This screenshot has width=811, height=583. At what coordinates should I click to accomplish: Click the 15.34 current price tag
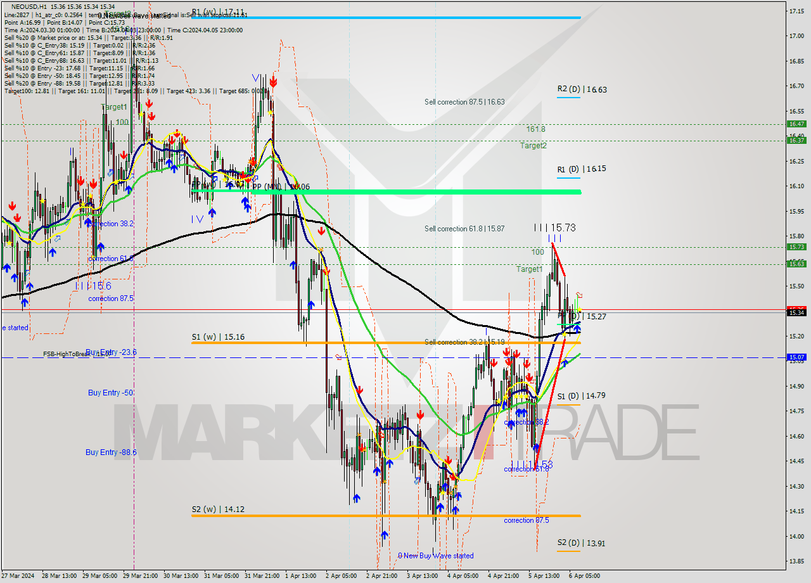(x=796, y=312)
